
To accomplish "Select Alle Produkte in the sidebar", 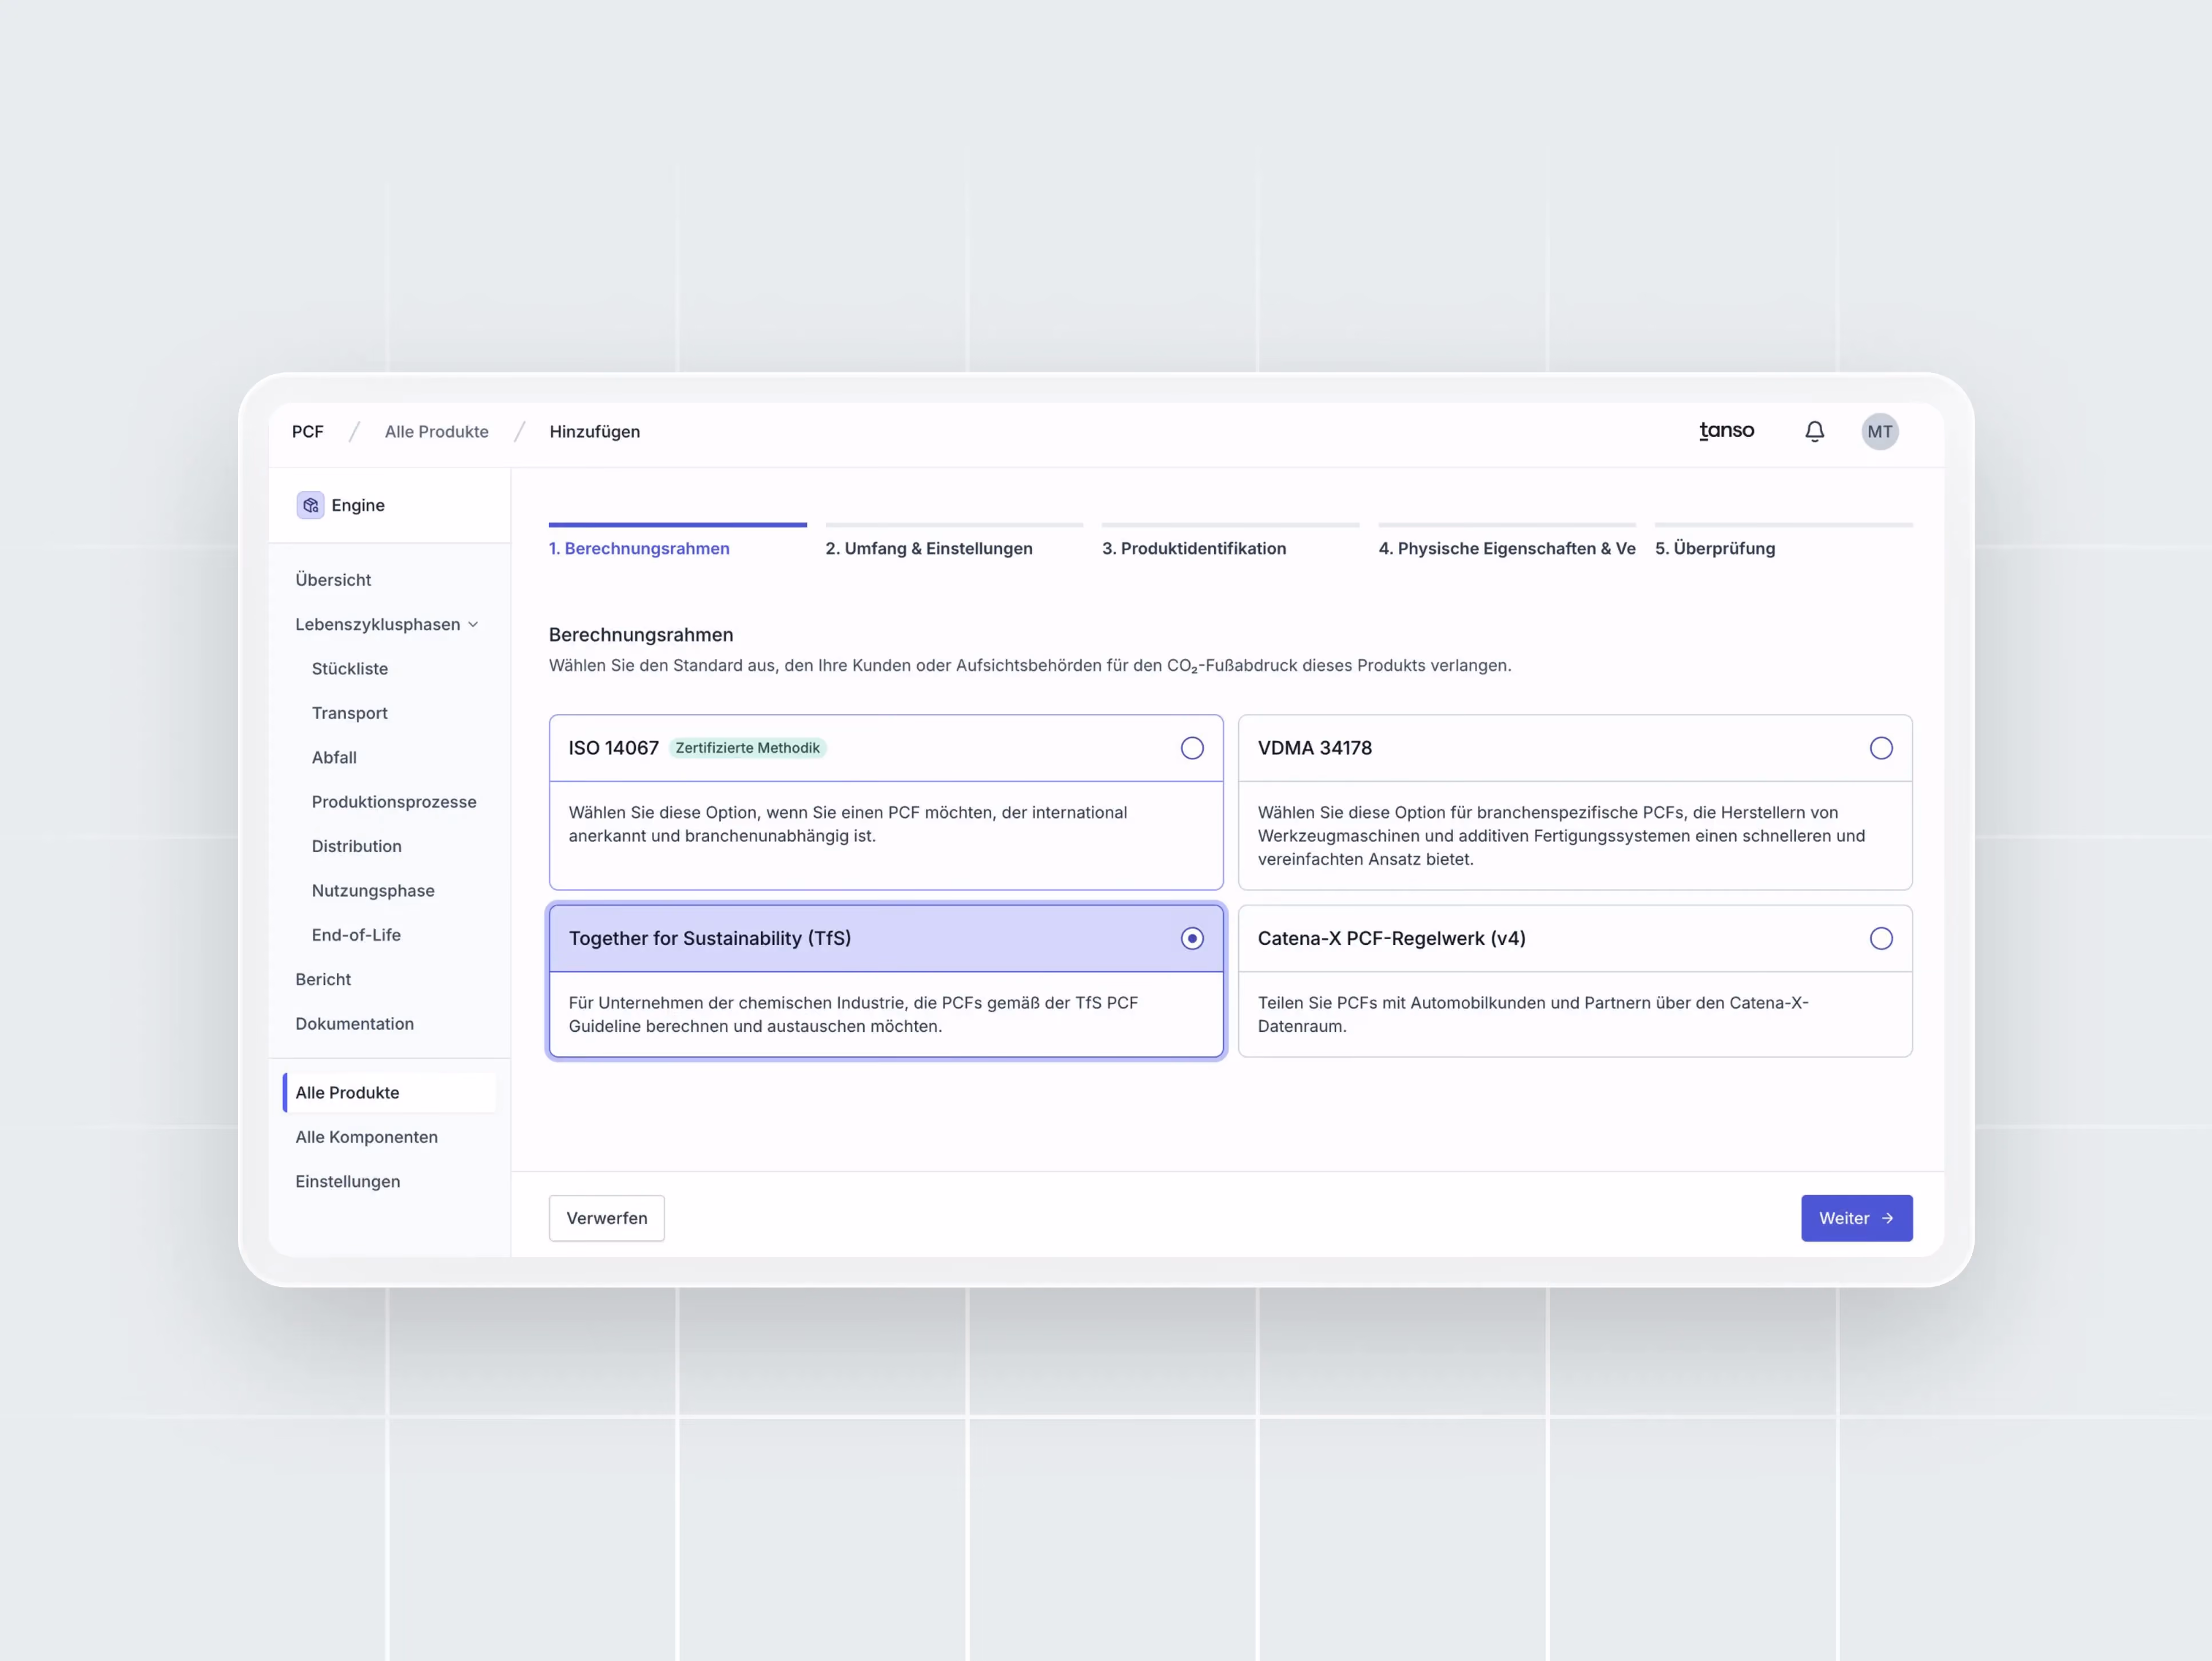I will click(x=390, y=1092).
